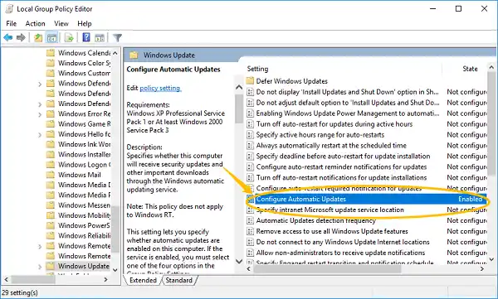Screen dimensions: 498x299
Task: Open the File menu
Action: (11, 23)
